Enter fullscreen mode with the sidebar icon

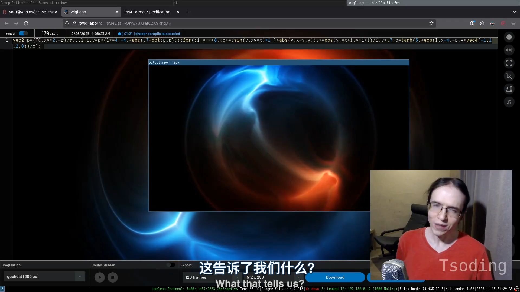(509, 63)
